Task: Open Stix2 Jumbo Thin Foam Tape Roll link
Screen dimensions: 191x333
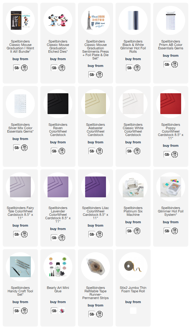Action: (133, 290)
